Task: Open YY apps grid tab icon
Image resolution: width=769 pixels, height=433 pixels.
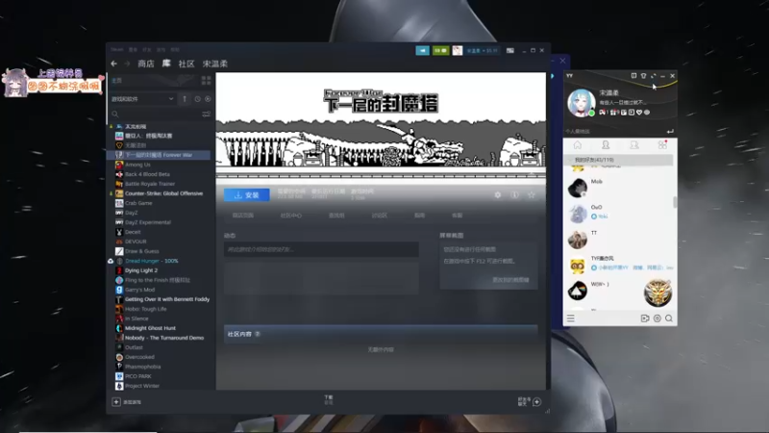Action: pyautogui.click(x=662, y=145)
